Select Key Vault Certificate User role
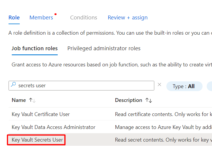Image resolution: width=212 pixels, height=146 pixels. (41, 114)
